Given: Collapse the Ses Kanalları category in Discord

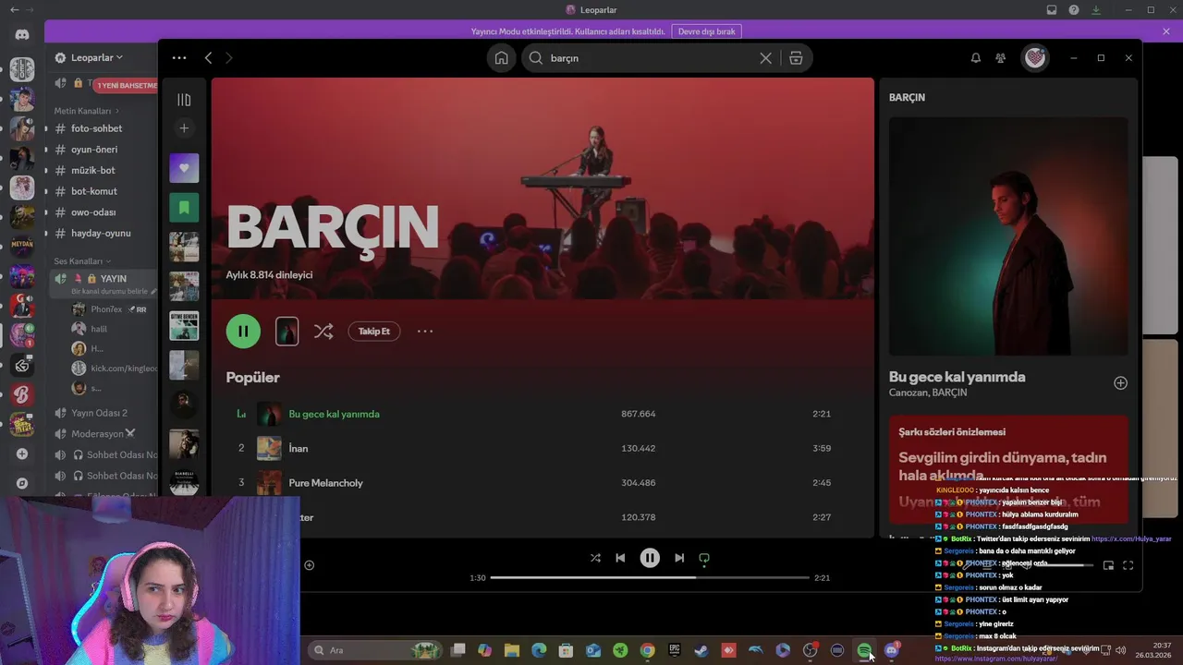Looking at the screenshot, I should click(x=82, y=261).
